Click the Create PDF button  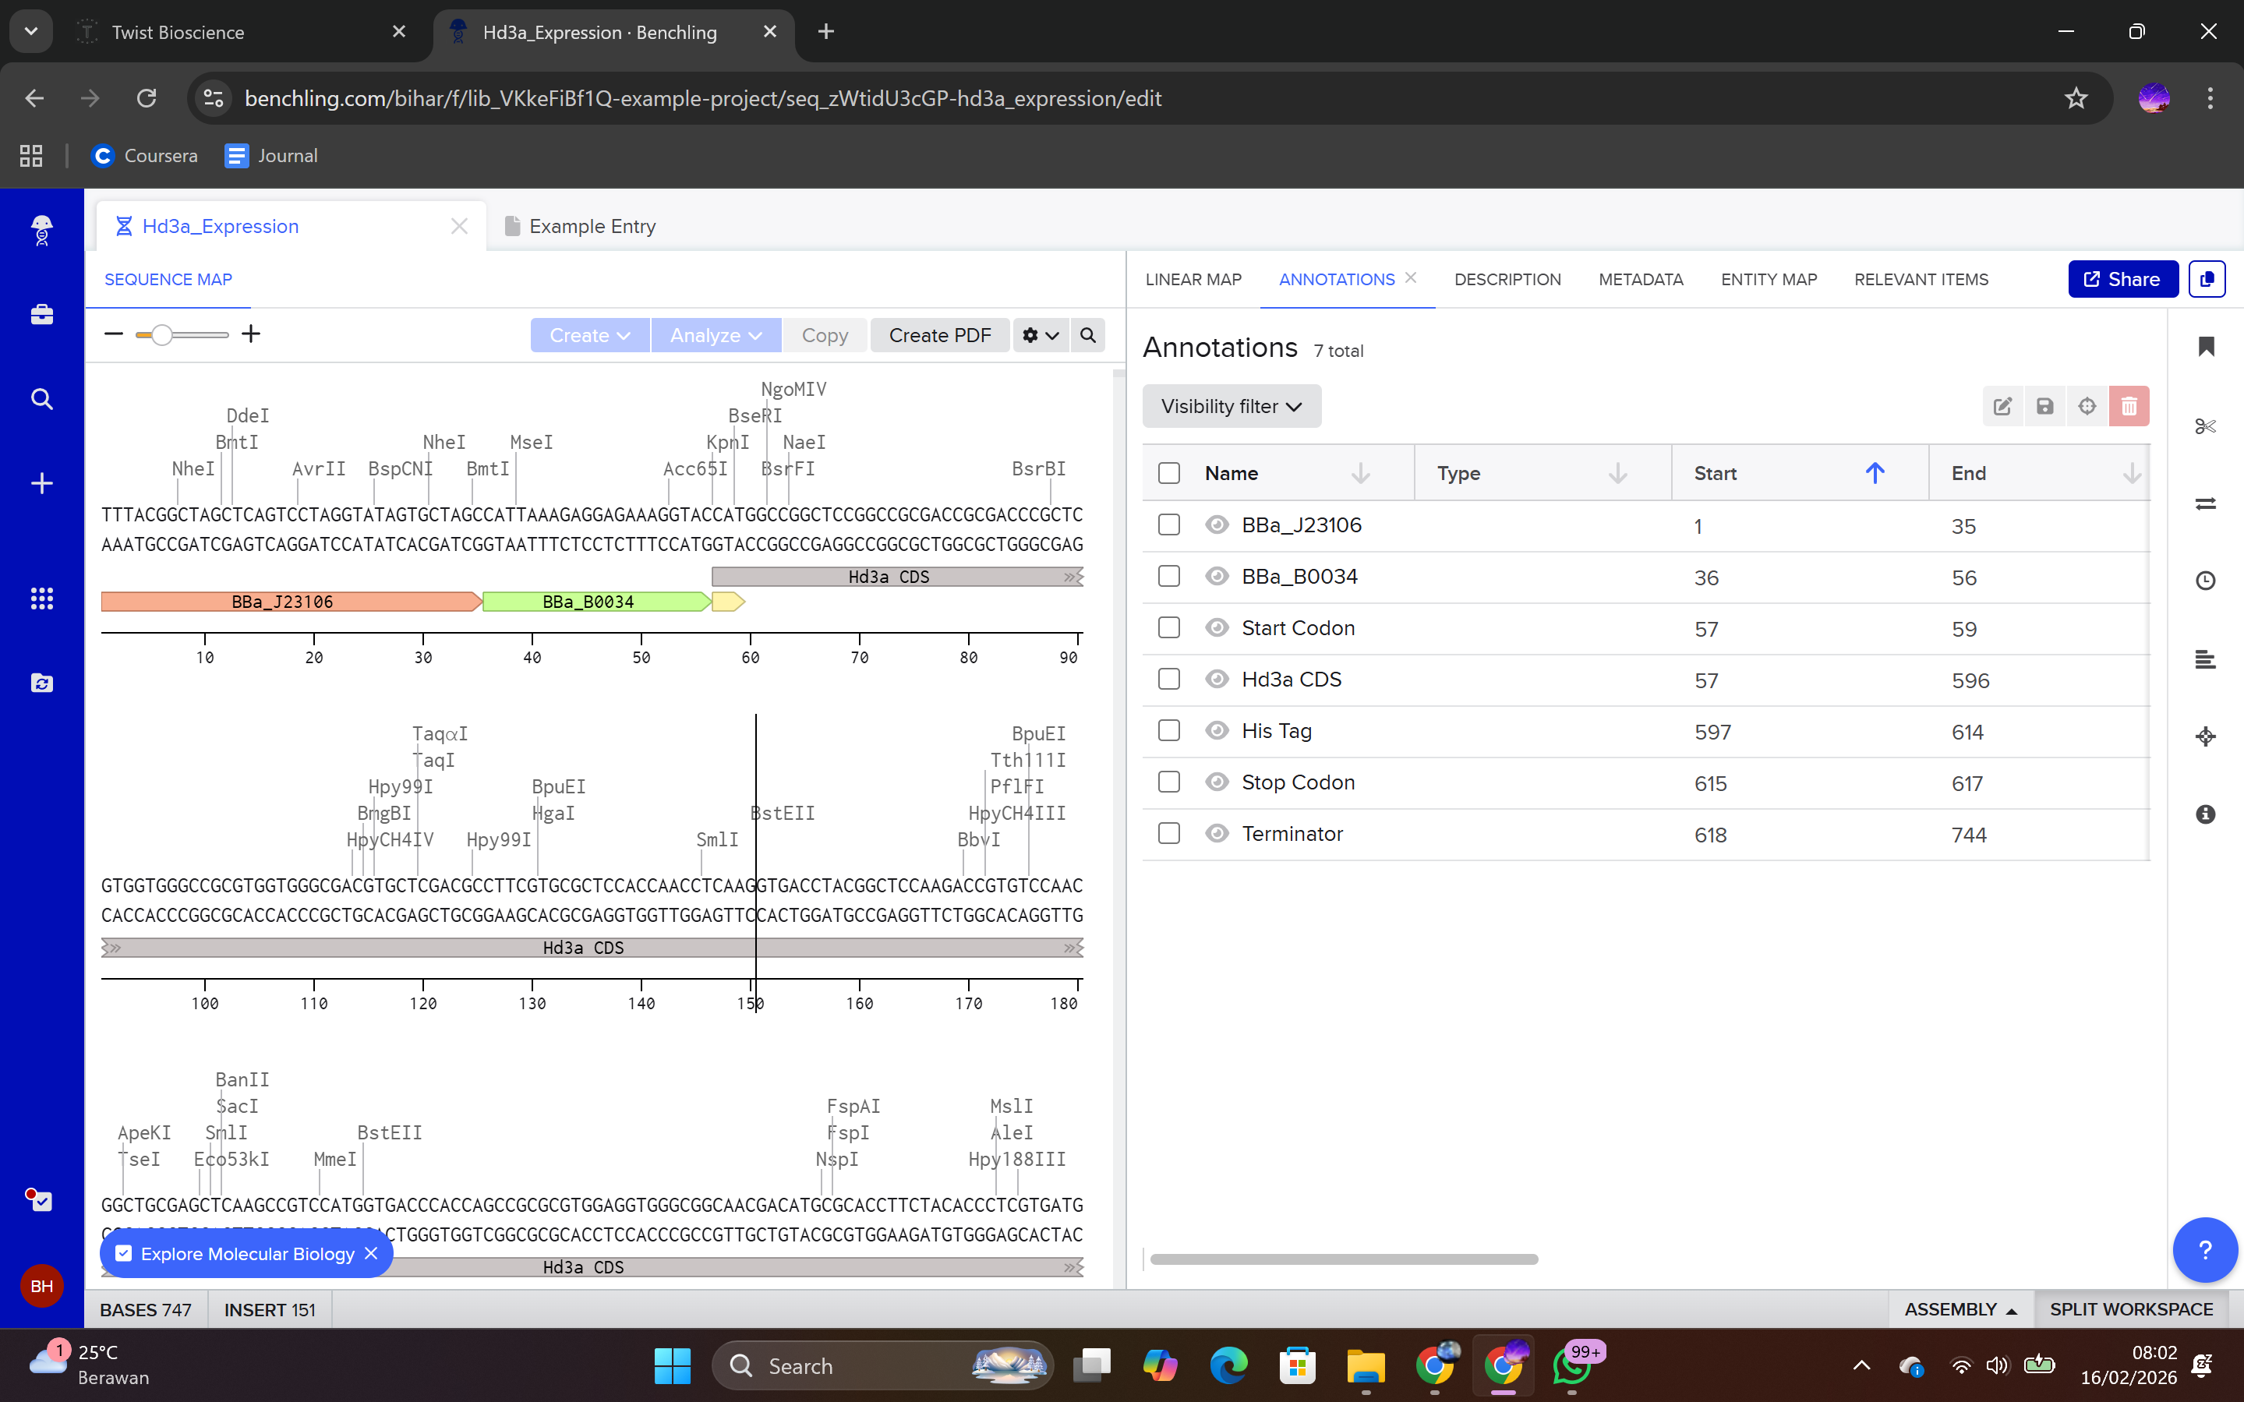point(939,335)
